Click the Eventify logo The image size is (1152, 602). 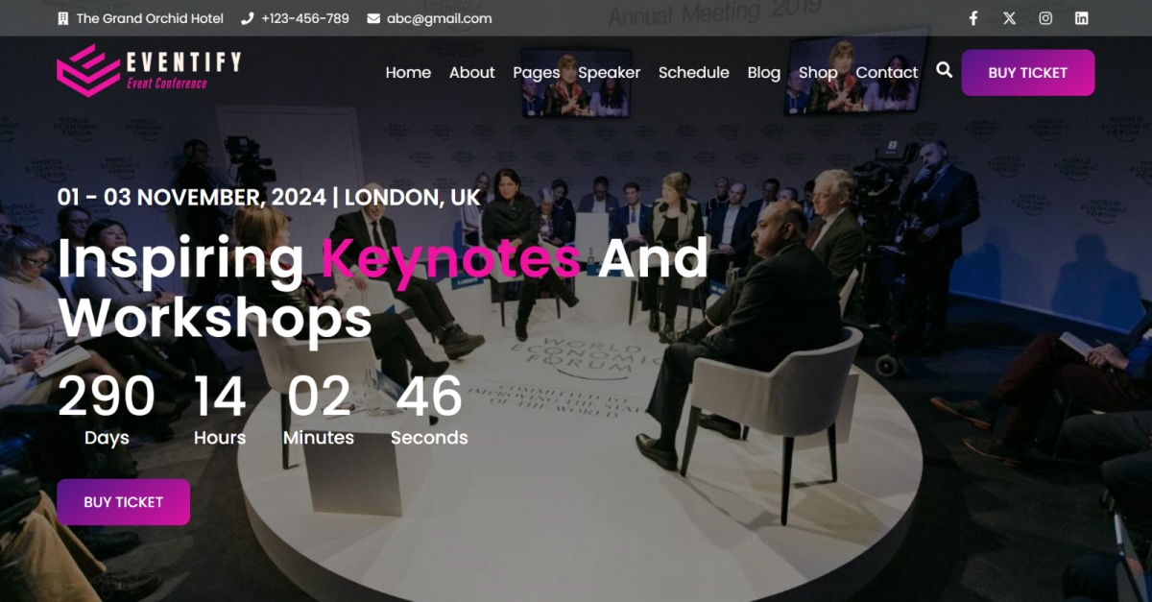[x=149, y=70]
